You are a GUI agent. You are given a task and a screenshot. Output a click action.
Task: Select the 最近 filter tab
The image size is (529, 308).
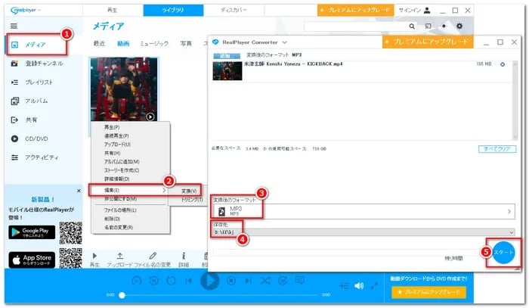point(99,44)
